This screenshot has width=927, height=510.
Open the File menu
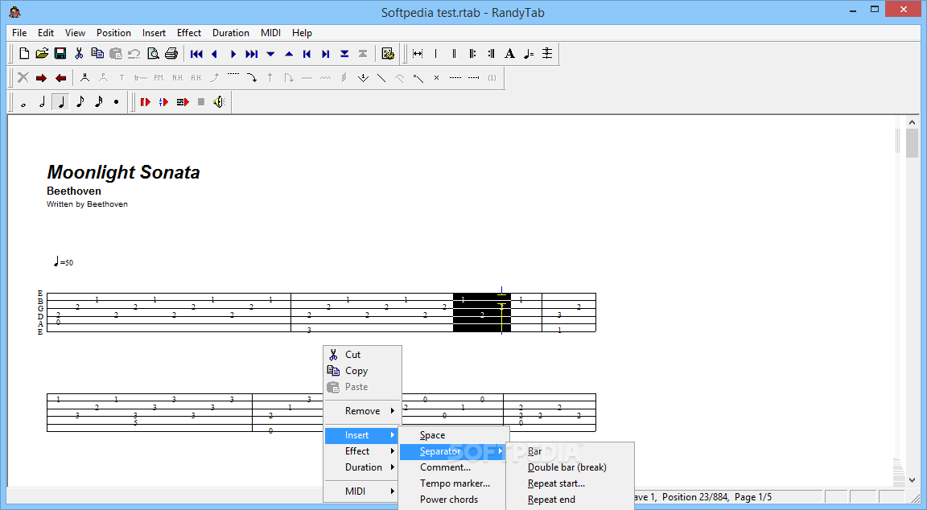[19, 33]
